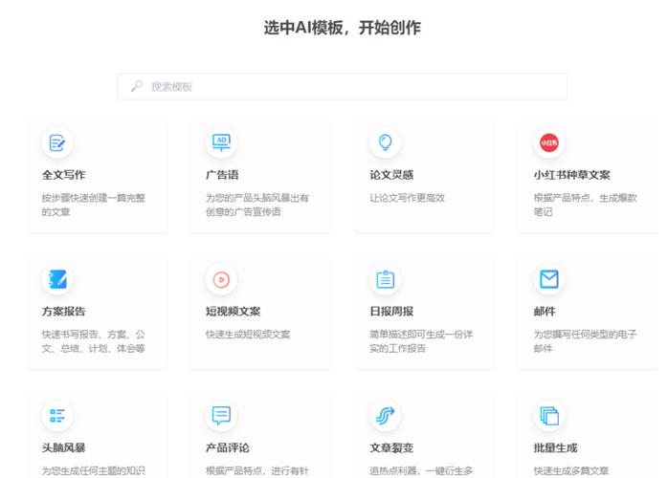This screenshot has height=478, width=668.
Task: Open the 论文灵感 template title
Action: [391, 175]
